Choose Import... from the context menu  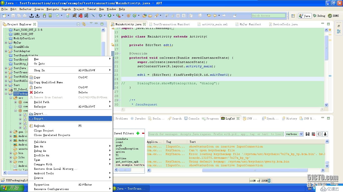point(70,113)
